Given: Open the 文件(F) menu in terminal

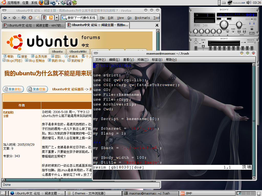Looking at the screenshot, I should click(x=100, y=60).
